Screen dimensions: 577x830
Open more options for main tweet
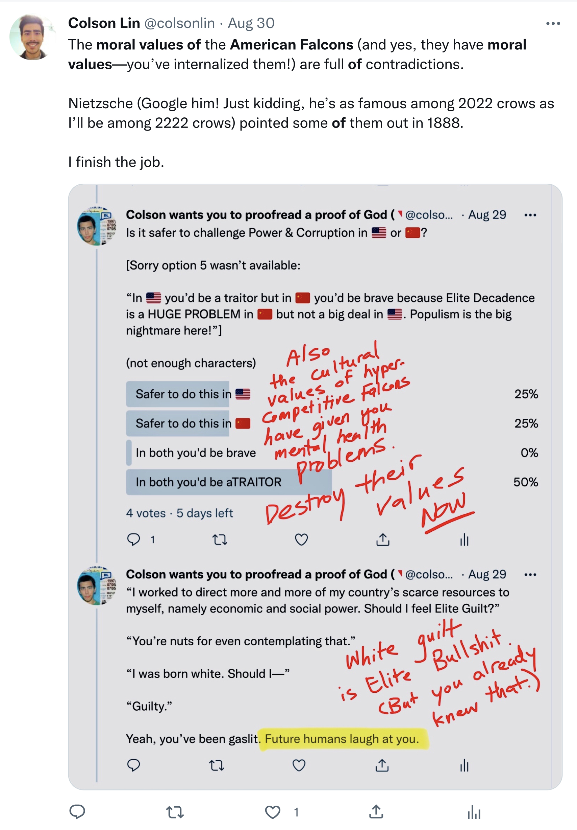click(x=553, y=23)
